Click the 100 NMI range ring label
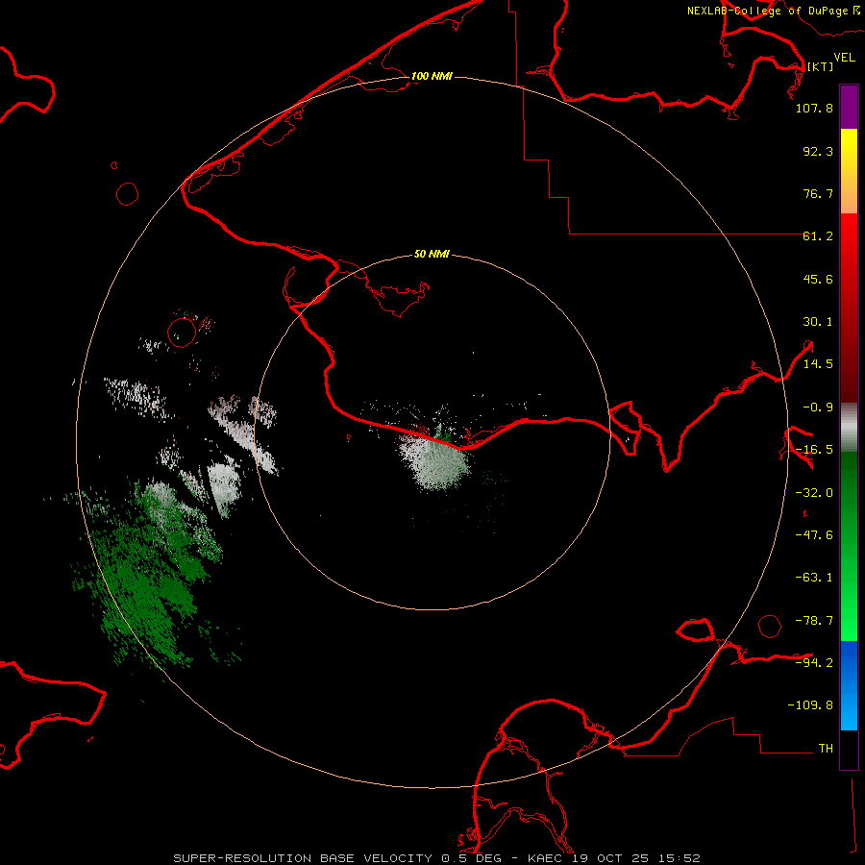865x865 pixels. 432,76
